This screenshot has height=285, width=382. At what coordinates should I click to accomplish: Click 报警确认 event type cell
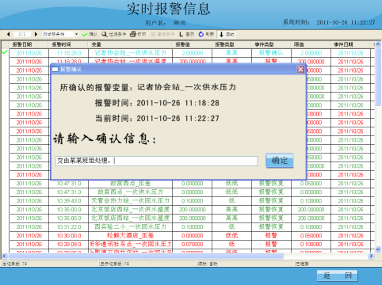(x=271, y=53)
